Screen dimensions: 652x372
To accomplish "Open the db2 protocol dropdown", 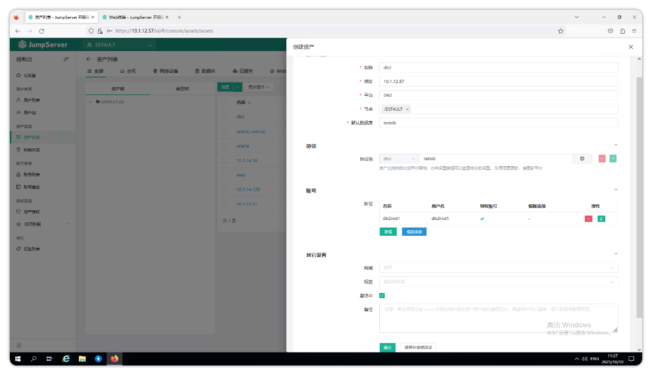I will pos(399,159).
